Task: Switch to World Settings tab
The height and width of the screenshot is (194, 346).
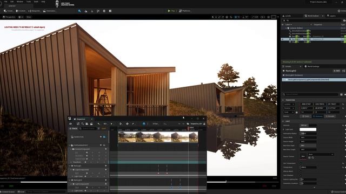Action: tap(312, 66)
